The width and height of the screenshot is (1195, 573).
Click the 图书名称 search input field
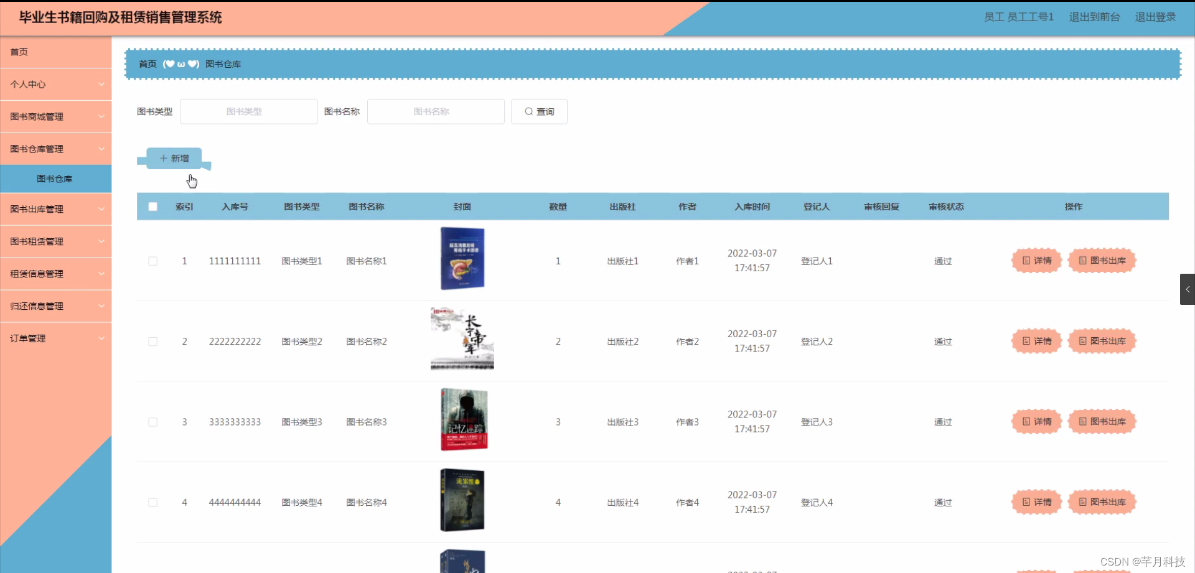(x=436, y=111)
